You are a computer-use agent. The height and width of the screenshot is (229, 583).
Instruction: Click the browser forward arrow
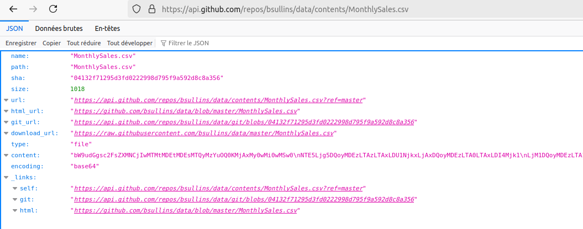(33, 9)
